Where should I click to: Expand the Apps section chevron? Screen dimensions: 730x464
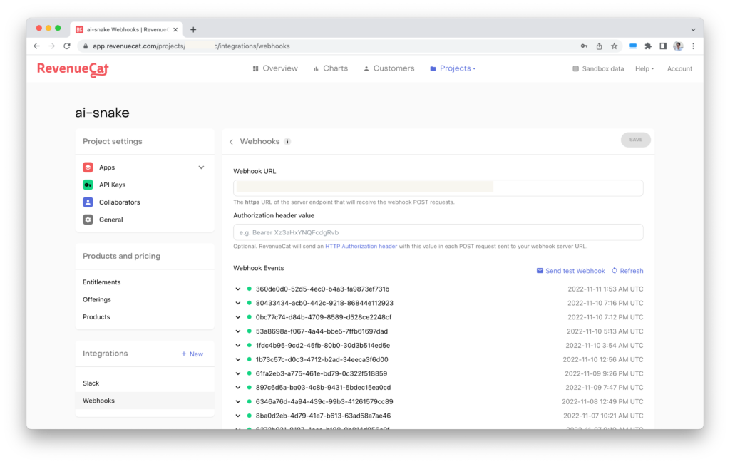(x=201, y=167)
